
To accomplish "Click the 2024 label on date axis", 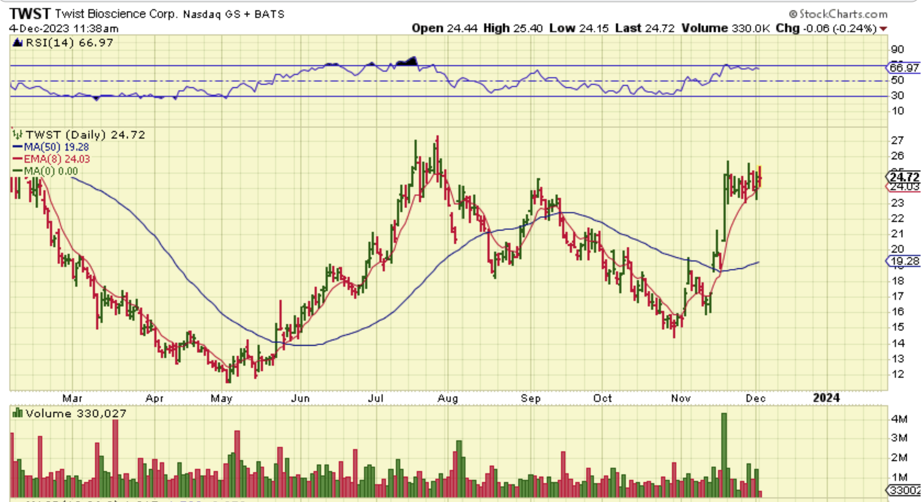I will point(826,398).
